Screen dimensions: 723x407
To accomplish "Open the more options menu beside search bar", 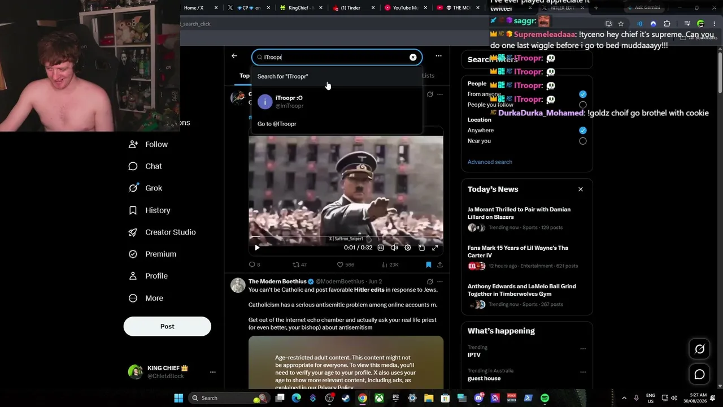I will (438, 56).
